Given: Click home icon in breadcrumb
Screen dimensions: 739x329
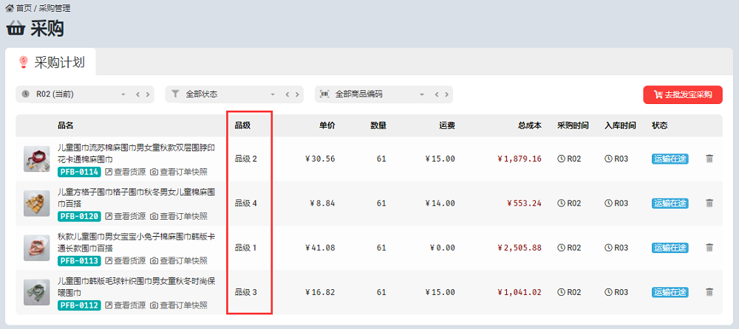Looking at the screenshot, I should 10,8.
